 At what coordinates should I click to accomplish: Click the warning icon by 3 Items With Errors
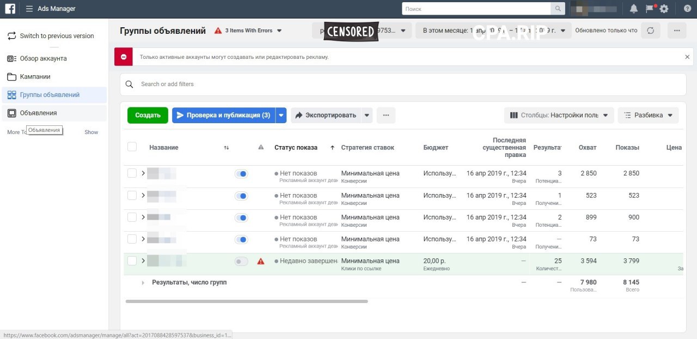tap(218, 31)
